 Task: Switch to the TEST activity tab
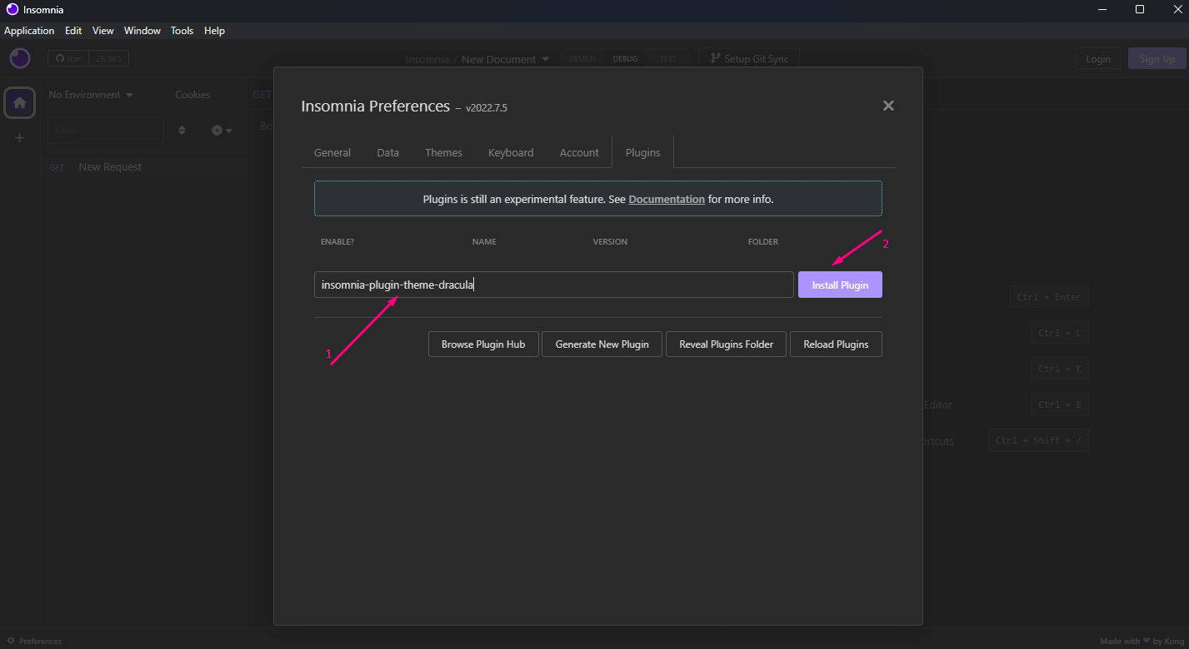coord(668,59)
